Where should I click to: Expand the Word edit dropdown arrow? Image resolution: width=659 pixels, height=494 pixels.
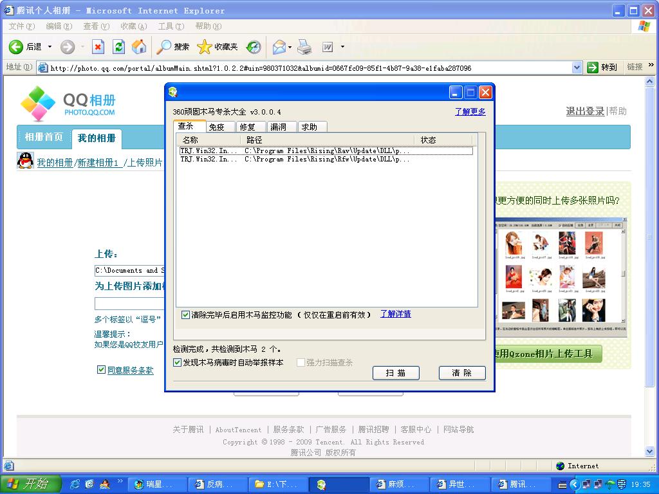click(342, 46)
